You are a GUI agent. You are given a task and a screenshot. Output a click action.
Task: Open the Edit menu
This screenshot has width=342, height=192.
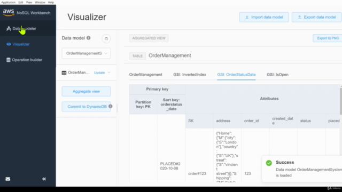[21, 2]
